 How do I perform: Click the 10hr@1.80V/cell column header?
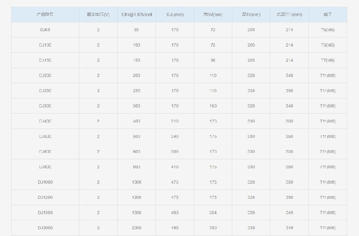136,15
